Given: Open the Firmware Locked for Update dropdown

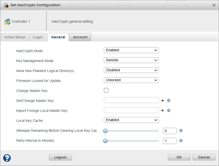Looking at the screenshot, I should pyautogui.click(x=131, y=80).
